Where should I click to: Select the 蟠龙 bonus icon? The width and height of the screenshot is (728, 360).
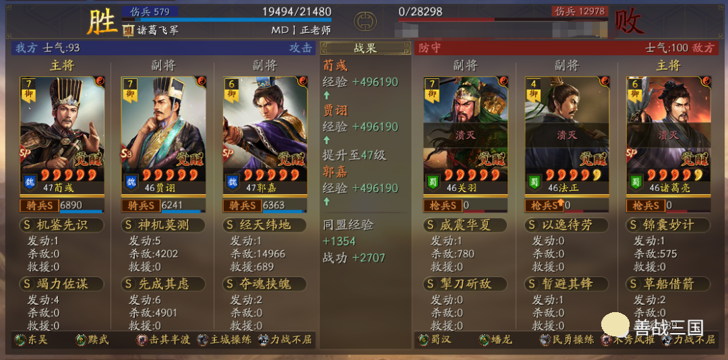click(485, 340)
